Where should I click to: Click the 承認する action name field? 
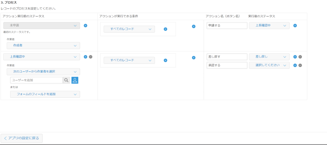[x=227, y=65]
